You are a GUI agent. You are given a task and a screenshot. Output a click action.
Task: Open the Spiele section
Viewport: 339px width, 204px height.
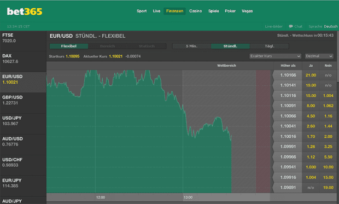(214, 11)
